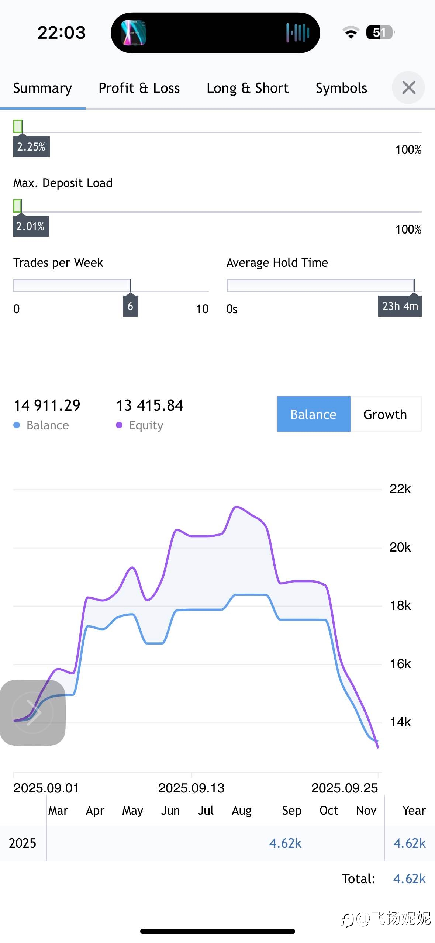This screenshot has width=435, height=943.
Task: Select the Symbols tab
Action: point(341,88)
